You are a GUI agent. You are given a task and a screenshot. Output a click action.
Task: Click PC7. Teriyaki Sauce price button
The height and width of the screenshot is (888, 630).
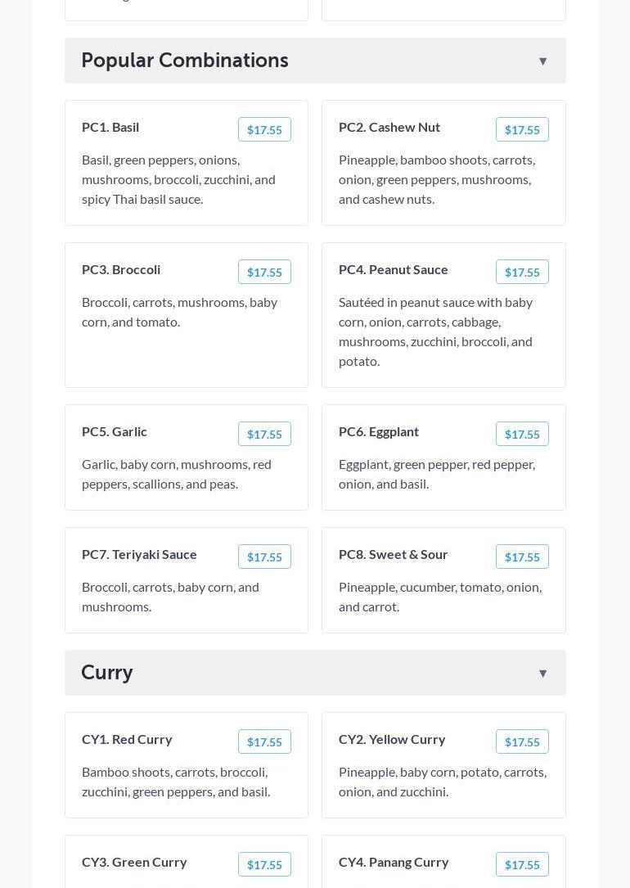[264, 557]
